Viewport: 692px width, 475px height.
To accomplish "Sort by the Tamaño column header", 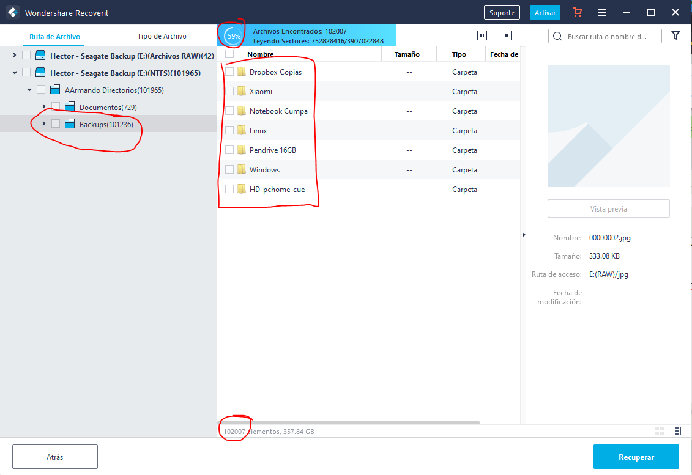I will click(407, 54).
